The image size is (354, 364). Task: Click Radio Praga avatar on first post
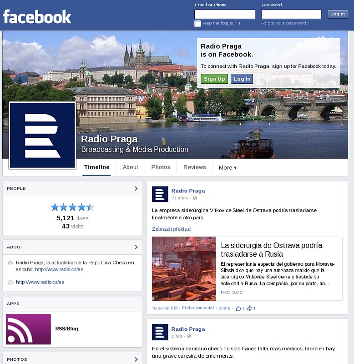[160, 194]
